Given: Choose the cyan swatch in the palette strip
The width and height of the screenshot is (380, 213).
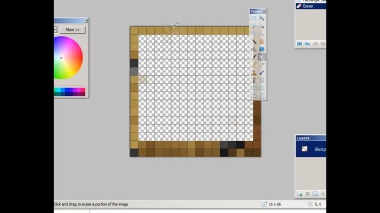Looking at the screenshot, I should tap(58, 90).
